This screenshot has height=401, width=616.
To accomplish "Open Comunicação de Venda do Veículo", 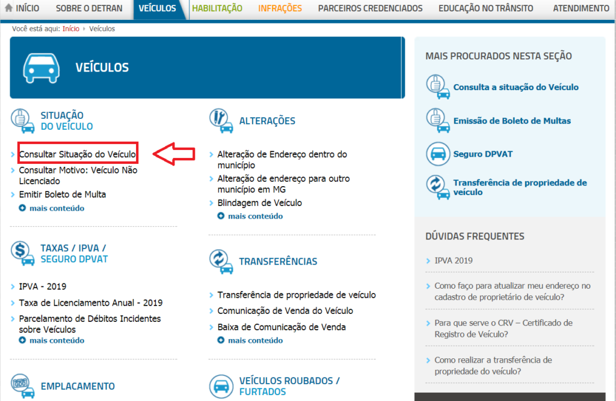I will click(285, 310).
